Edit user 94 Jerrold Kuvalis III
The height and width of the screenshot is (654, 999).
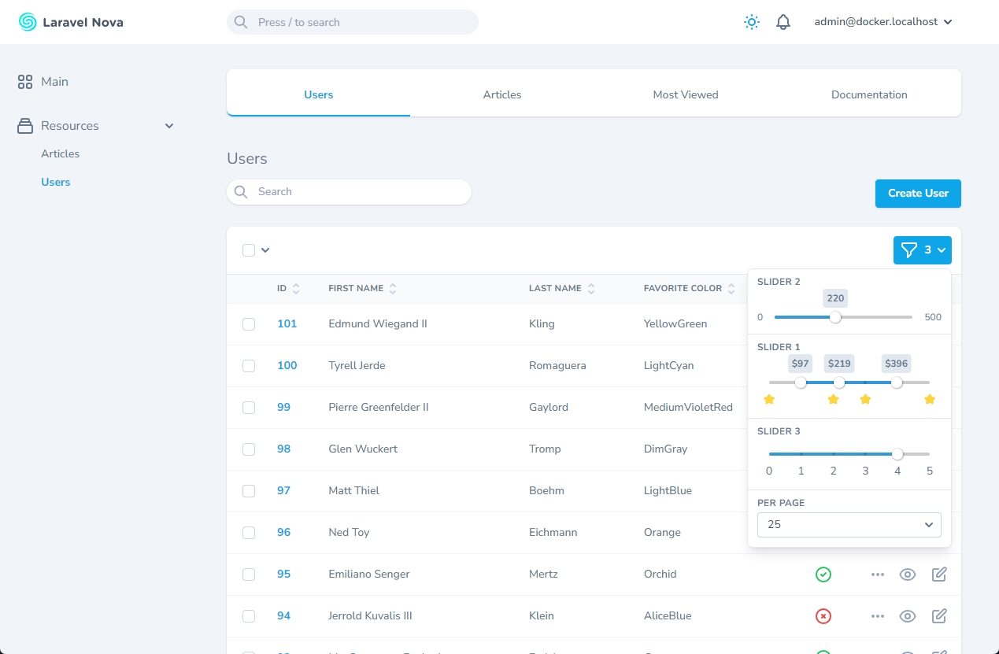tap(939, 616)
